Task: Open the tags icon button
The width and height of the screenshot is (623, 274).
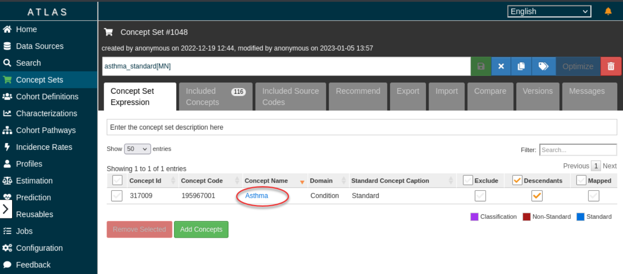Action: click(544, 66)
